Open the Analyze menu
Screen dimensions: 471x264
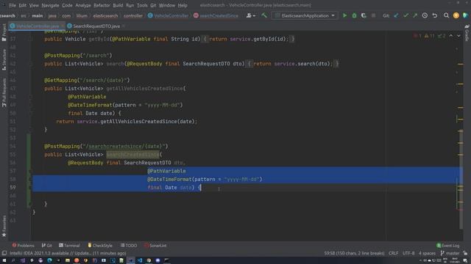point(83,5)
